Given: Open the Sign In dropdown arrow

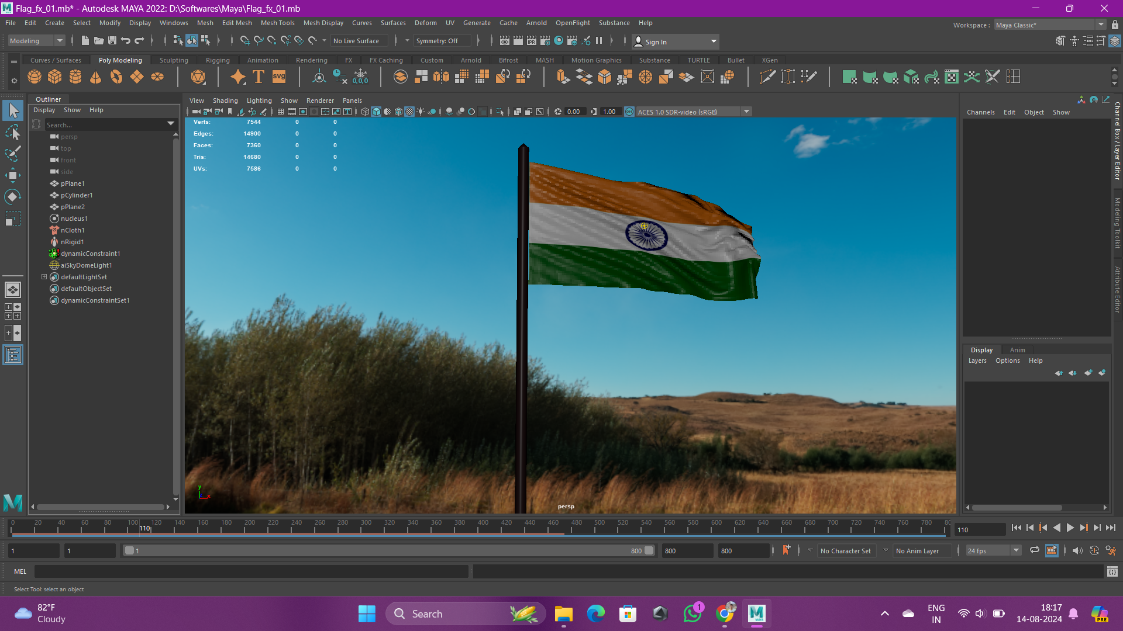Looking at the screenshot, I should pyautogui.click(x=714, y=41).
